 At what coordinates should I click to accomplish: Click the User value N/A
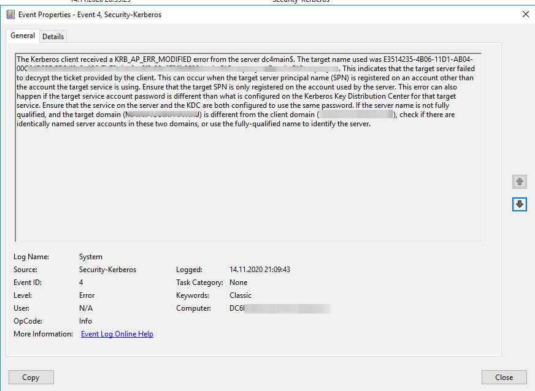point(86,308)
